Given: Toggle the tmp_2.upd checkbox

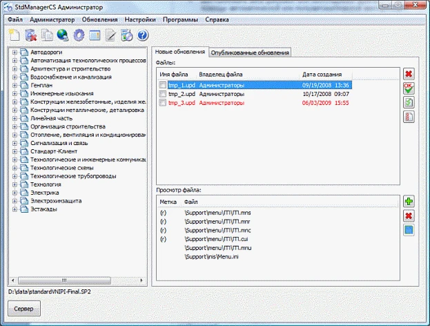Looking at the screenshot, I should [163, 94].
